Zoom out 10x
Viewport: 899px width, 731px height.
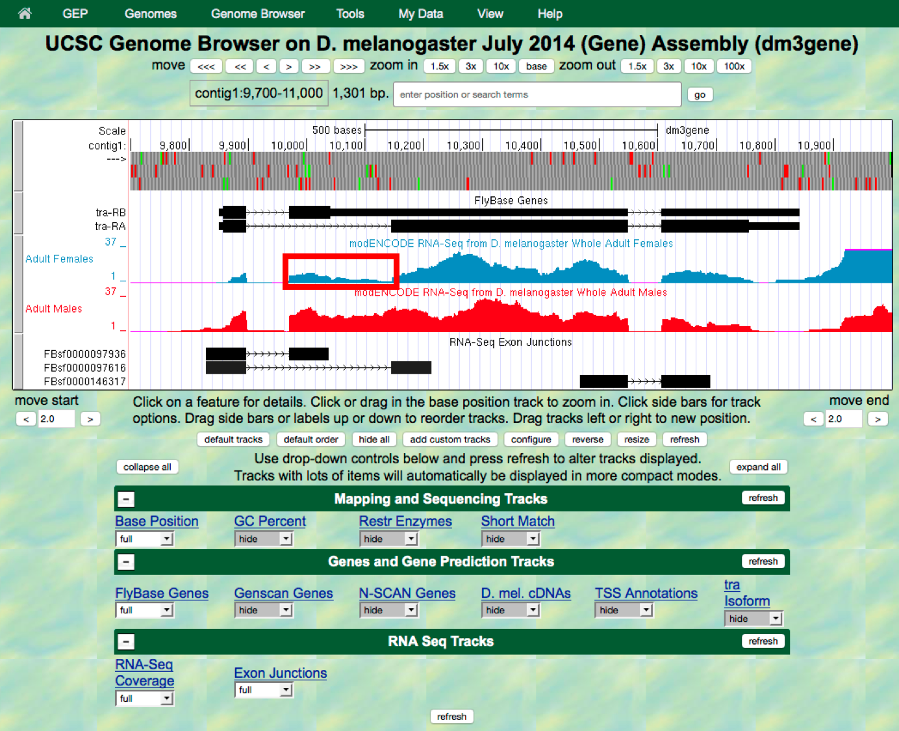tap(699, 66)
